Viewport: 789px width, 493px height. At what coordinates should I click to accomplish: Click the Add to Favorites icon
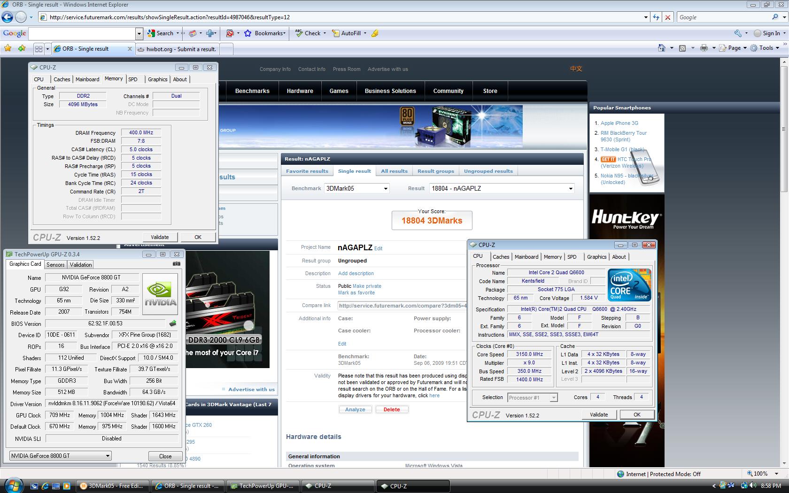coord(22,48)
